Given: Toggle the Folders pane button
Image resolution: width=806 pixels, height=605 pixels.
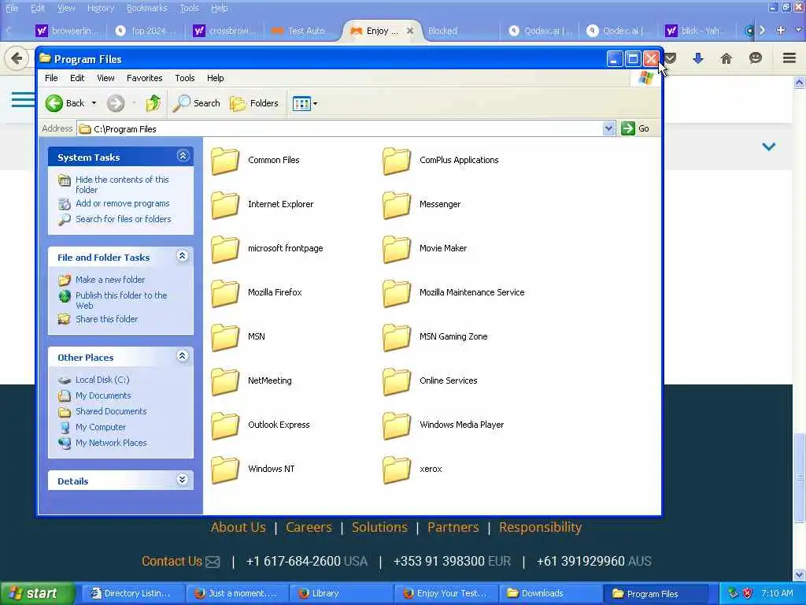Looking at the screenshot, I should pyautogui.click(x=254, y=103).
